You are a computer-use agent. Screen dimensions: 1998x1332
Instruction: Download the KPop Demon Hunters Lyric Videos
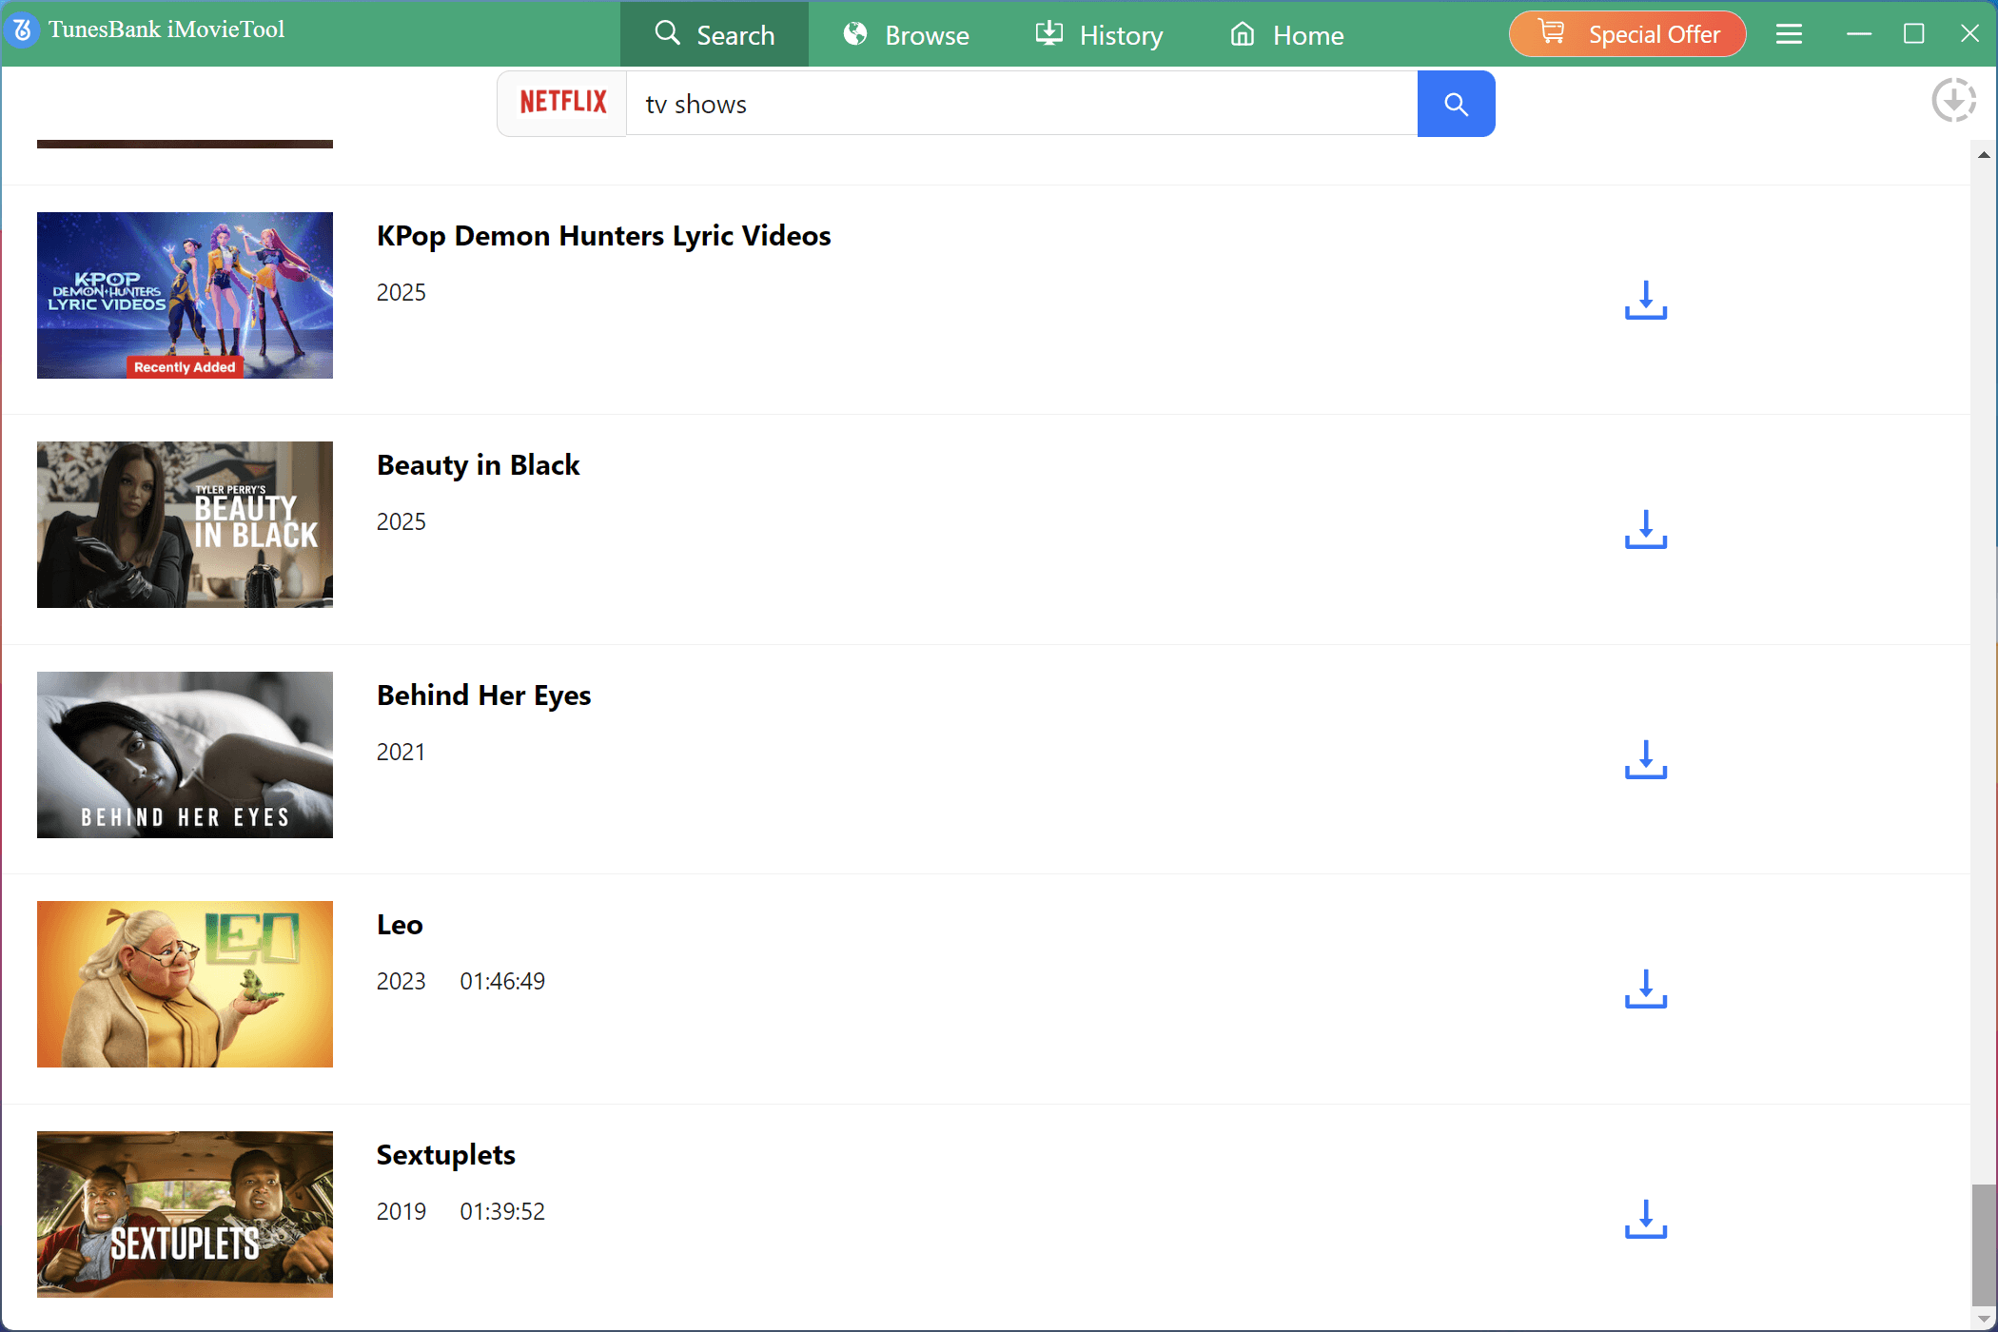(1645, 302)
